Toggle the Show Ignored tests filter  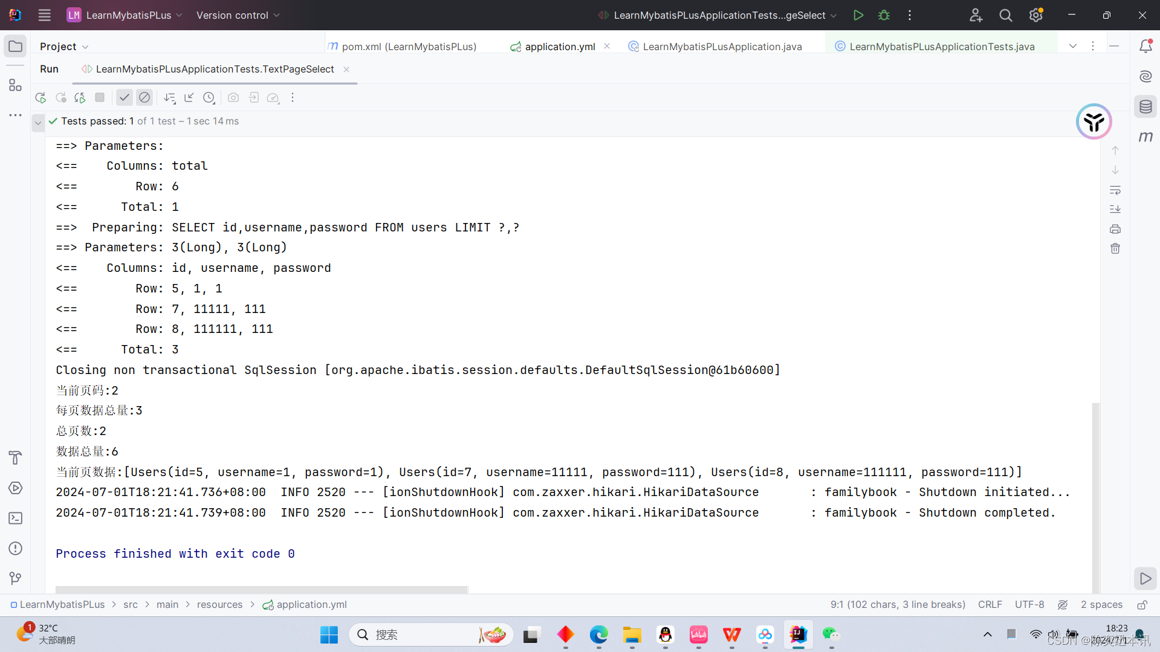pyautogui.click(x=144, y=97)
